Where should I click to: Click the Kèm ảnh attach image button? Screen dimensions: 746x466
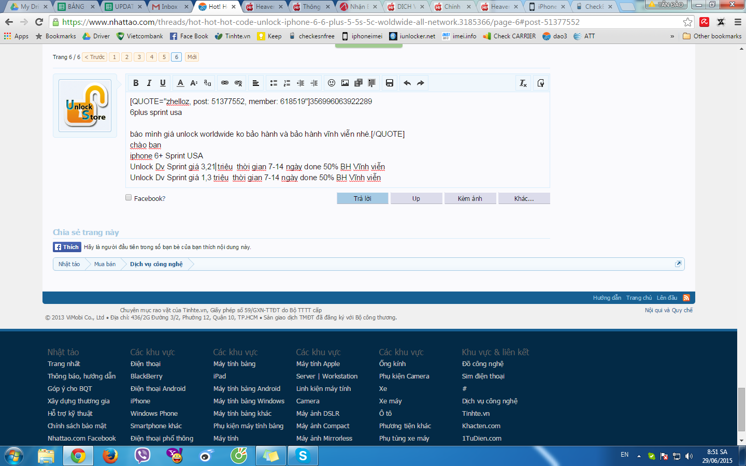point(470,198)
